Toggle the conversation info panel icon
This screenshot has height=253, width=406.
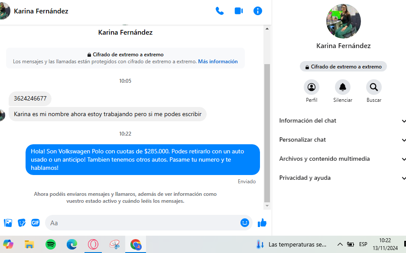coord(258,11)
